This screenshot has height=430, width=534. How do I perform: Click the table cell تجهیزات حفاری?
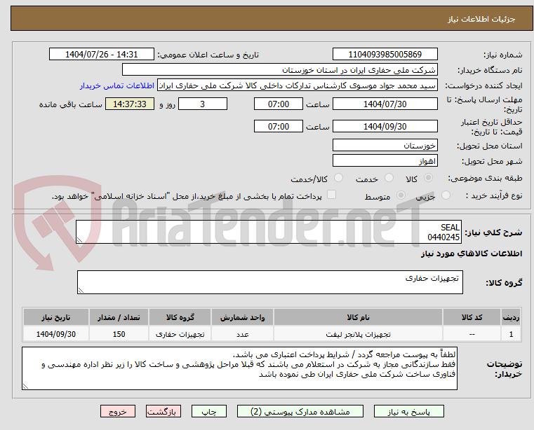click(x=180, y=335)
